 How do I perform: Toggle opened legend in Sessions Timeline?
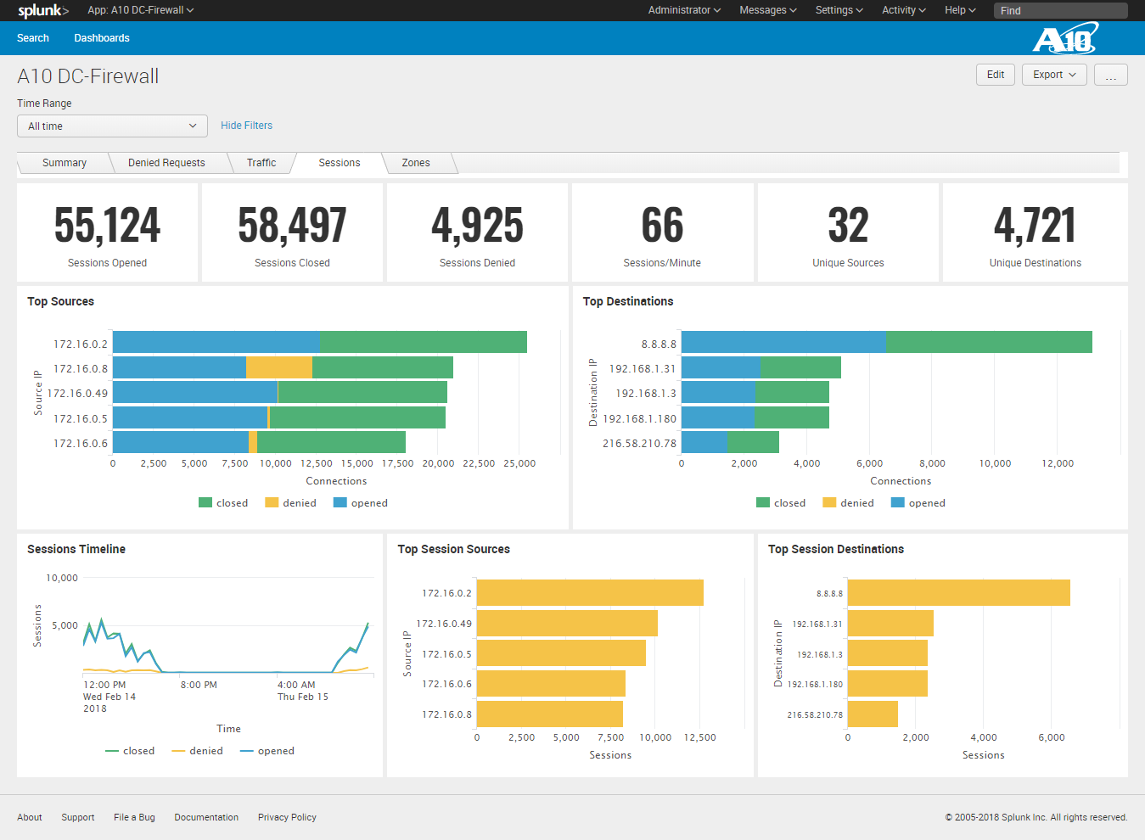click(x=267, y=751)
